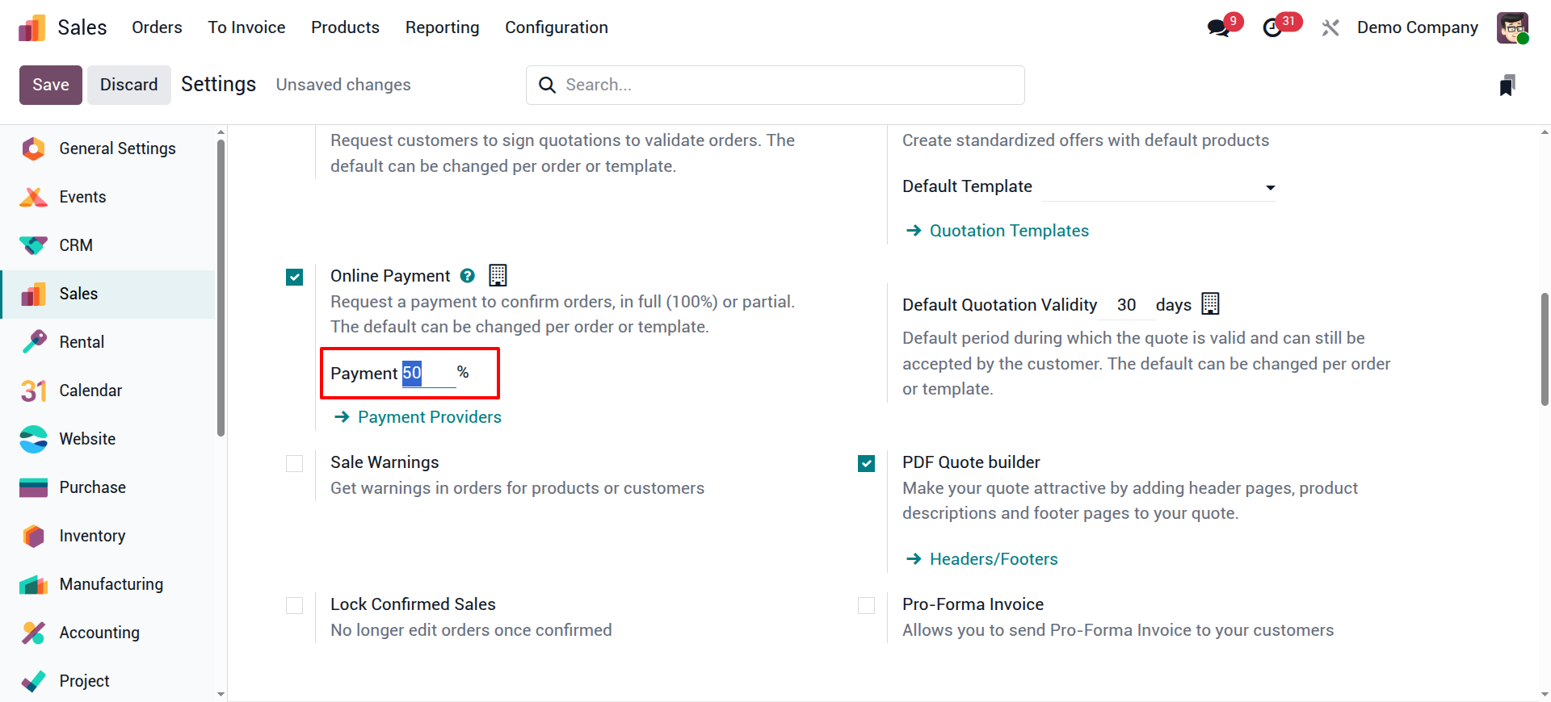Uncheck the Online Payment checkbox
Screen dimensions: 1551x702
[x=295, y=278]
